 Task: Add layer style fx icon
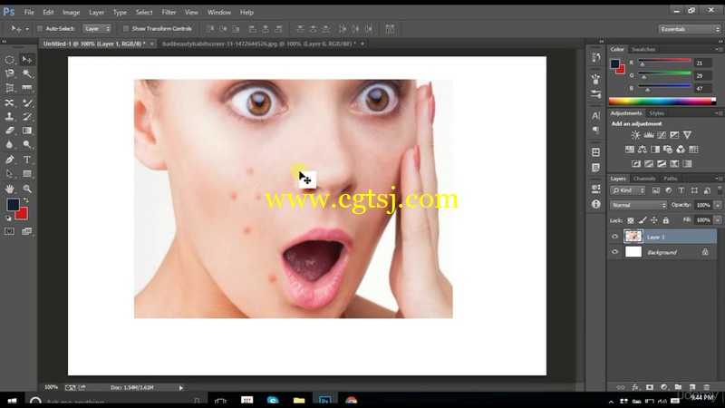[x=635, y=387]
